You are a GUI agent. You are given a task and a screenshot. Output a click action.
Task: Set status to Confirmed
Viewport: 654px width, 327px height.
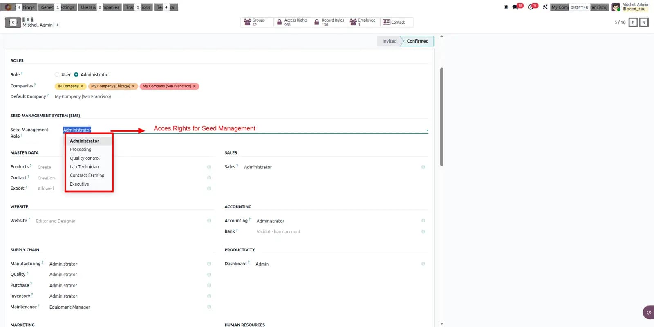click(417, 41)
